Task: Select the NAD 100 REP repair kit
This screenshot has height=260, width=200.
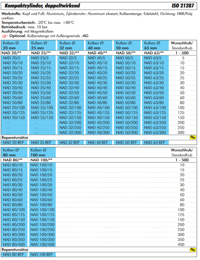Action: tap(42, 255)
